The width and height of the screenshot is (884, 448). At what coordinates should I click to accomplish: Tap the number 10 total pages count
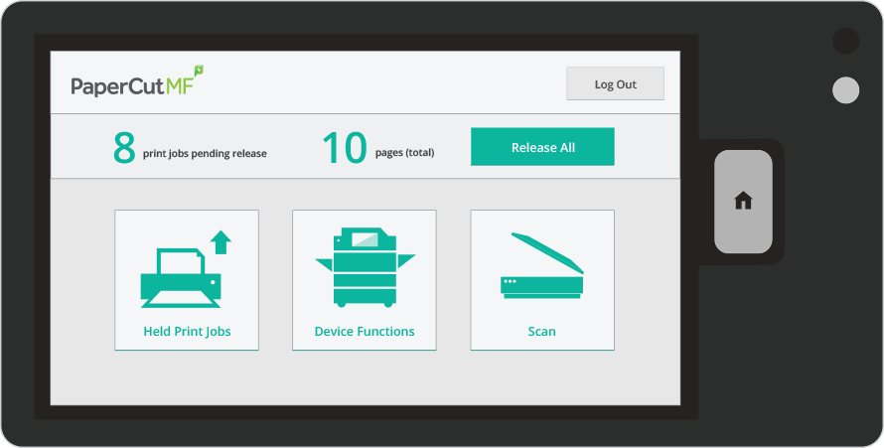tap(345, 148)
